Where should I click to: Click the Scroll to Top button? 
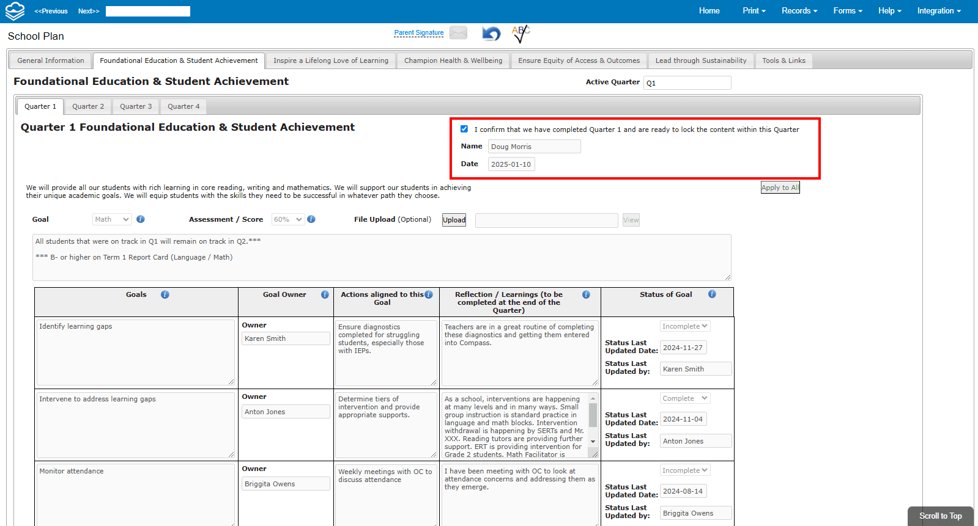click(x=941, y=516)
